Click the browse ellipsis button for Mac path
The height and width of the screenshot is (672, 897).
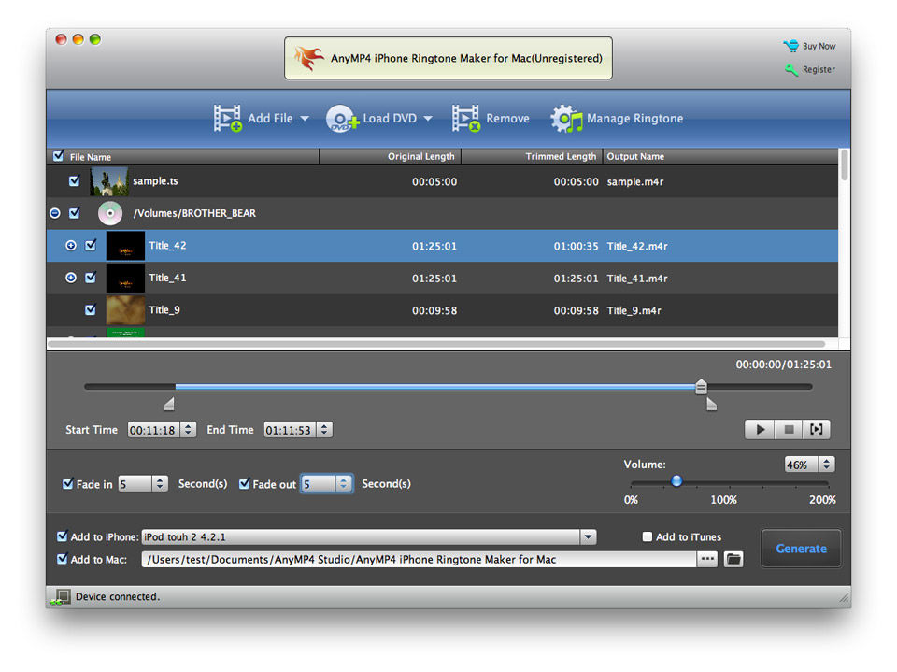[707, 559]
